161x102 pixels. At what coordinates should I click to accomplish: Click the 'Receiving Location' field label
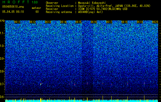click(60, 6)
